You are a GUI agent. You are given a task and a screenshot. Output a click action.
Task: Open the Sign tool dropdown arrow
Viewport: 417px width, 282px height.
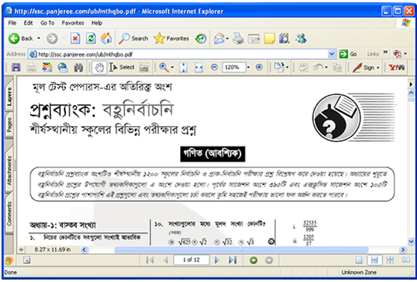378,68
